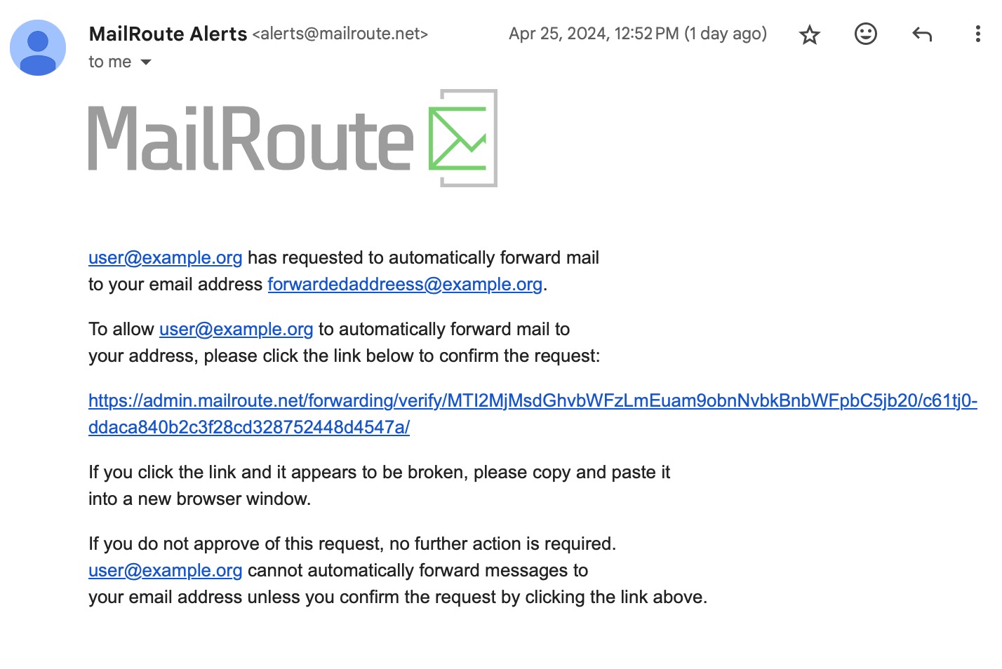1002x669 pixels.
Task: Reply using the arrow icon
Action: pyautogui.click(x=922, y=34)
